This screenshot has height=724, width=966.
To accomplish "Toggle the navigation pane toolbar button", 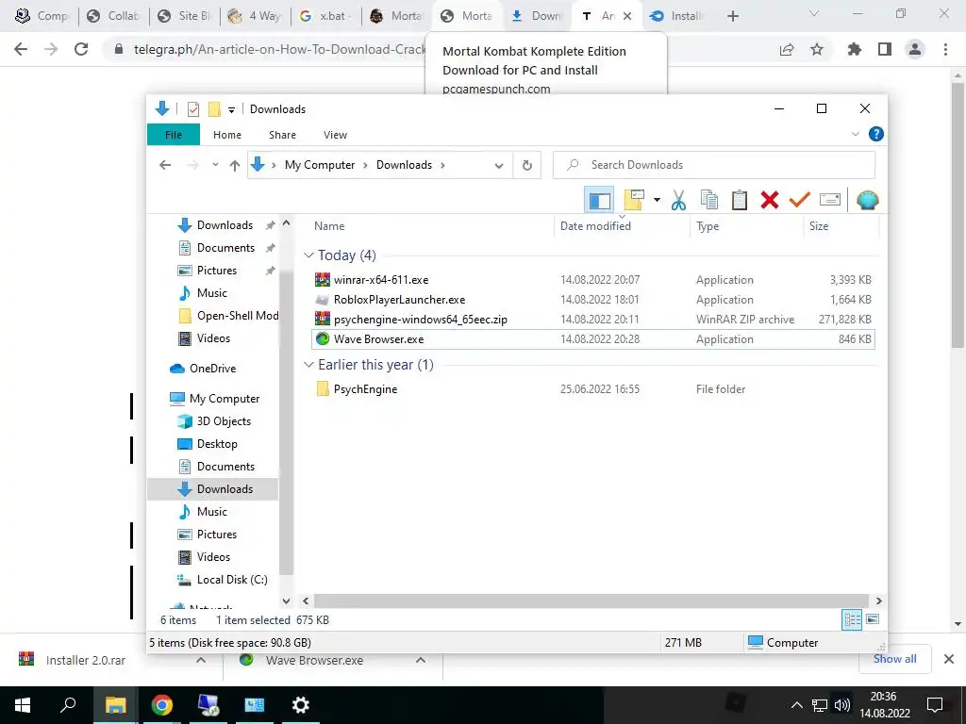I will [x=599, y=200].
